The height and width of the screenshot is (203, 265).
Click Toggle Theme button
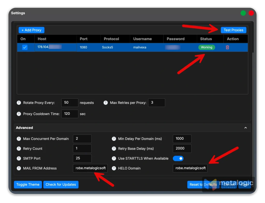pyautogui.click(x=28, y=184)
